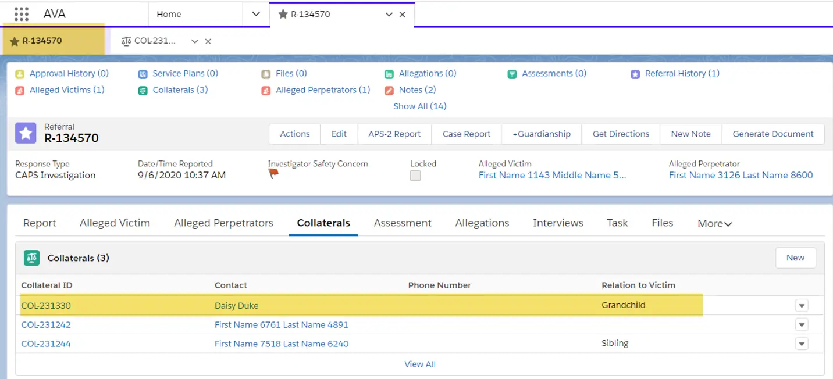This screenshot has width=833, height=379.
Task: Open the Task tab
Action: click(617, 223)
